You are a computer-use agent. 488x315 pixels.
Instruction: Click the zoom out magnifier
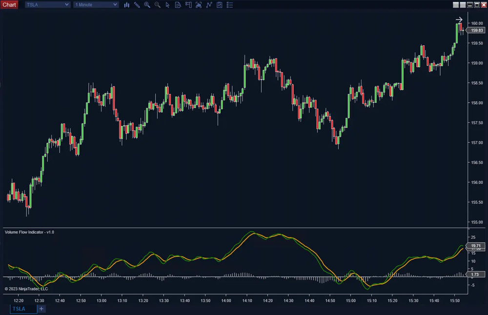pyautogui.click(x=157, y=5)
